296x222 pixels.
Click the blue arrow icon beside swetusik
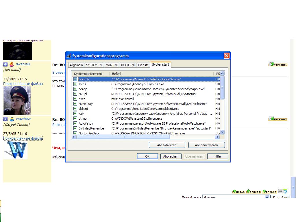pyautogui.click(x=5, y=64)
